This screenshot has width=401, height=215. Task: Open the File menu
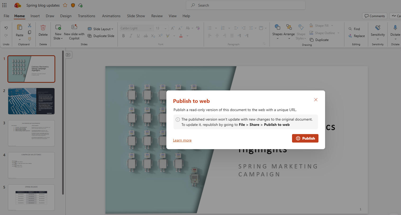tap(6, 16)
